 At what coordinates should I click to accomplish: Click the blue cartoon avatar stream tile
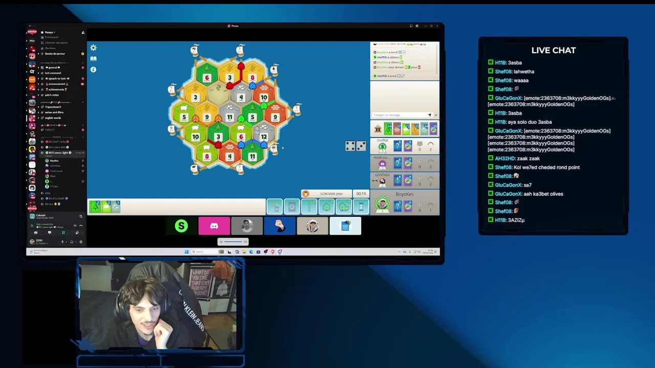coord(279,226)
